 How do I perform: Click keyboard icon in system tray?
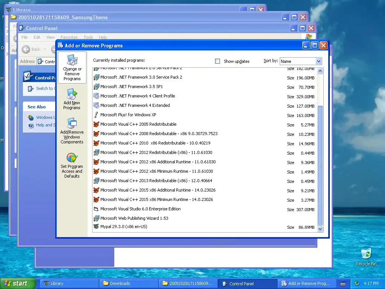tap(343, 284)
